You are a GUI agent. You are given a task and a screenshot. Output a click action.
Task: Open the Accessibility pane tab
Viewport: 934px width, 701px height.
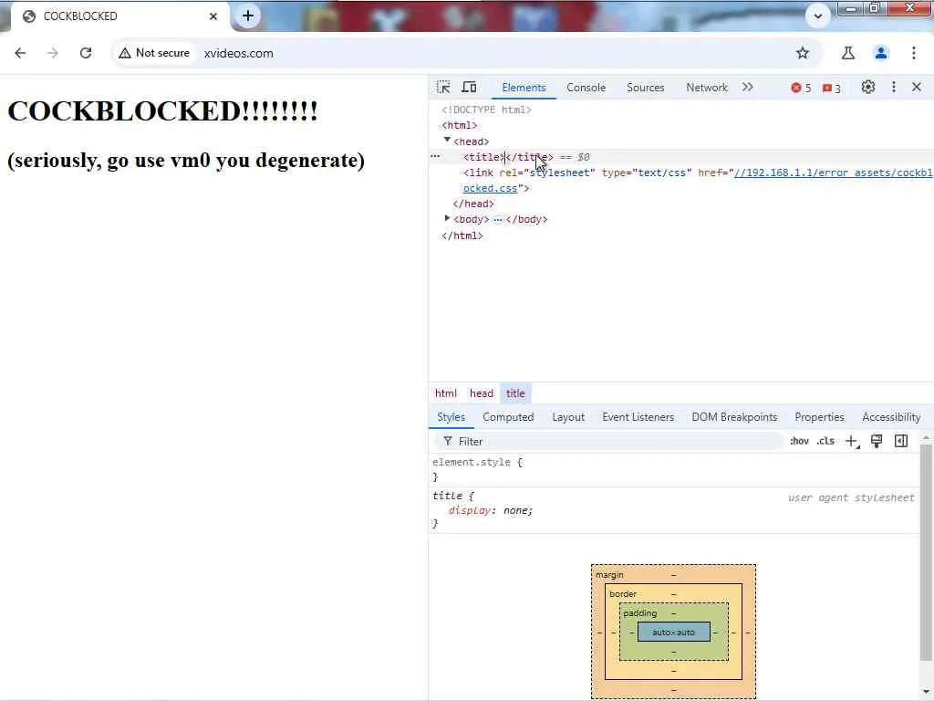(x=891, y=417)
